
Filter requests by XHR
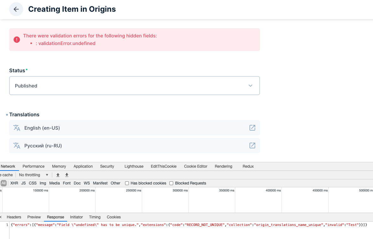click(x=14, y=183)
